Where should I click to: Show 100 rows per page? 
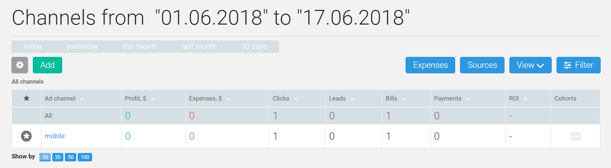(85, 157)
